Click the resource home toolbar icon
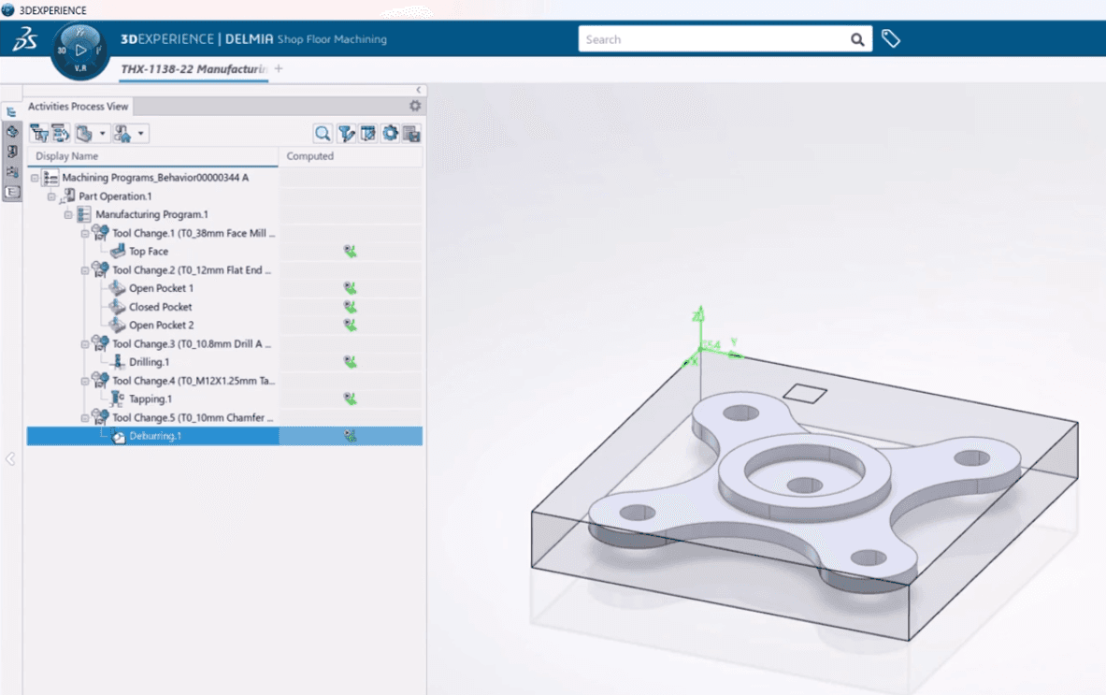Viewport: 1106px width, 695px height. tap(122, 134)
